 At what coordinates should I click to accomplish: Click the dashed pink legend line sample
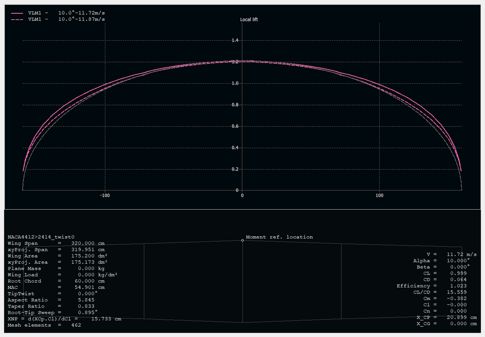pos(17,19)
